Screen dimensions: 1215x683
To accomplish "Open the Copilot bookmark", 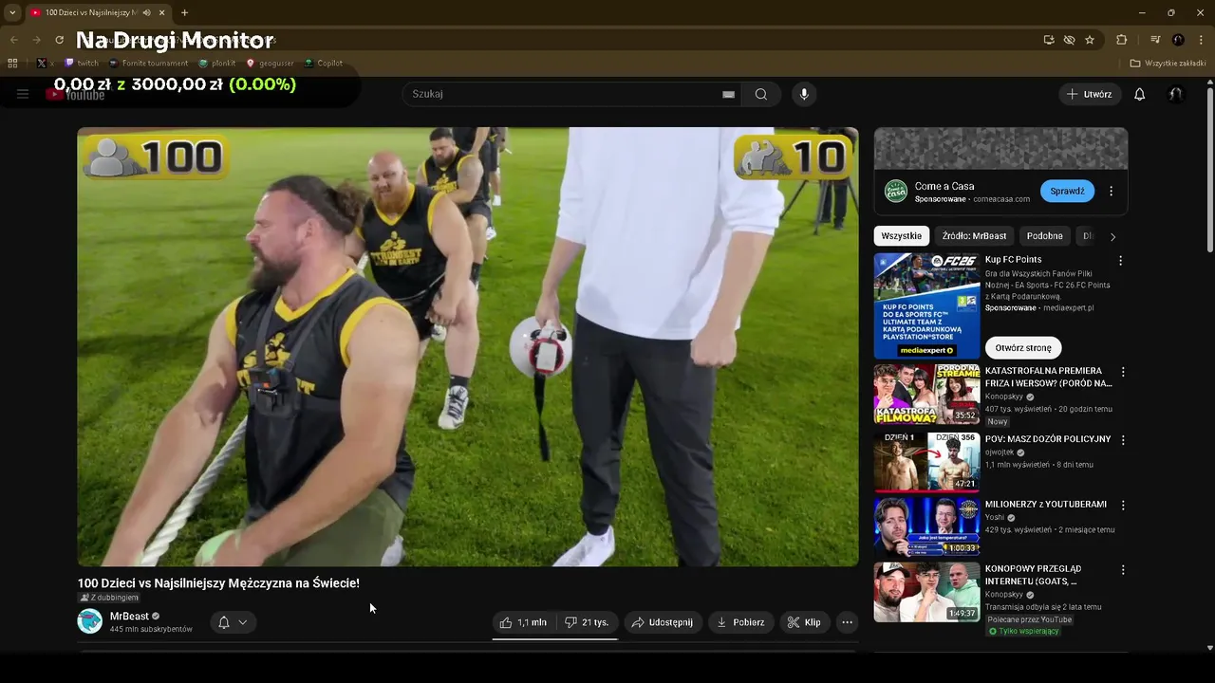I will click(324, 64).
